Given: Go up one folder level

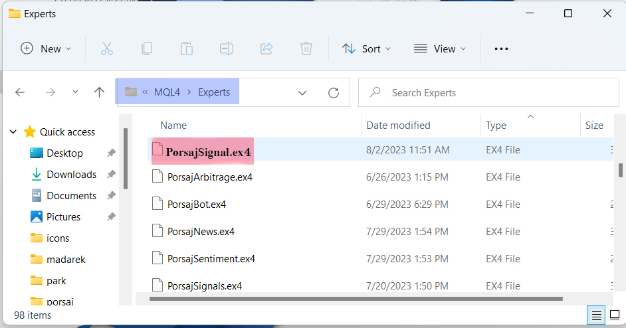Looking at the screenshot, I should [100, 92].
